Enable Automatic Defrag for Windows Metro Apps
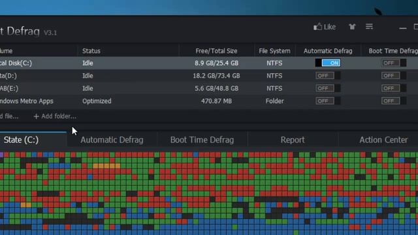 click(328, 101)
